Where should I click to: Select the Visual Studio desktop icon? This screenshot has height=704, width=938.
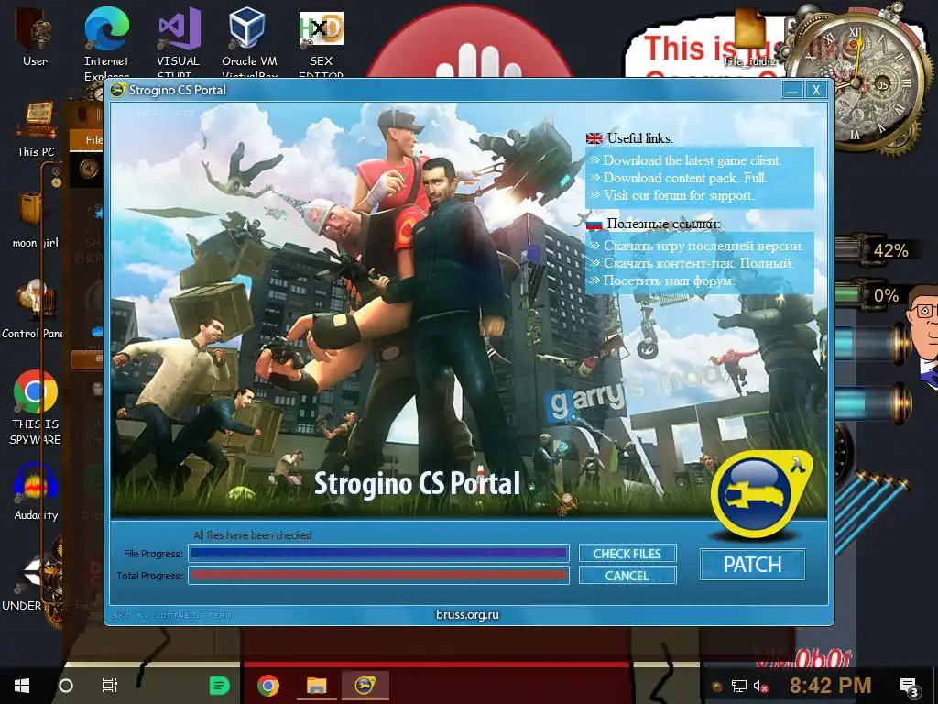pos(179,42)
